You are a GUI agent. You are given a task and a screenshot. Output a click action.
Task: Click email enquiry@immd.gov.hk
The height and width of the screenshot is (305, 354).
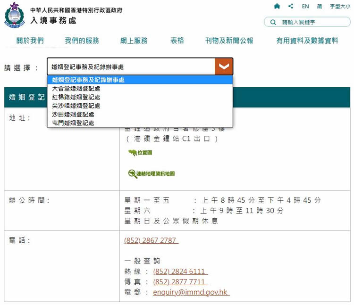pyautogui.click(x=191, y=292)
